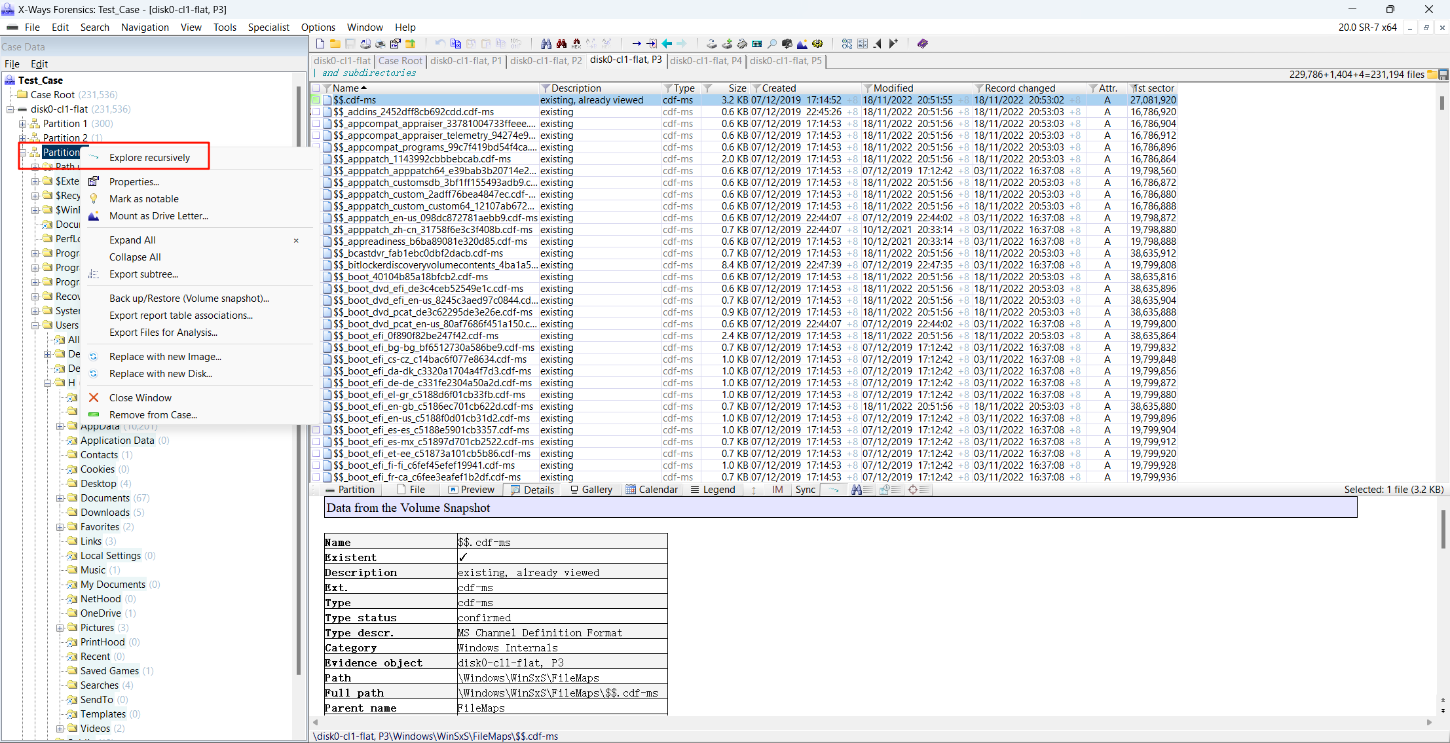
Task: Click the purple help book icon
Action: [923, 44]
